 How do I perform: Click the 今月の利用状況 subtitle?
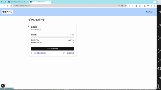(x=36, y=29)
